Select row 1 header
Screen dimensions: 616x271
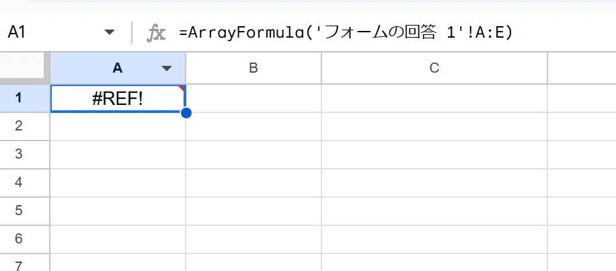pyautogui.click(x=18, y=98)
